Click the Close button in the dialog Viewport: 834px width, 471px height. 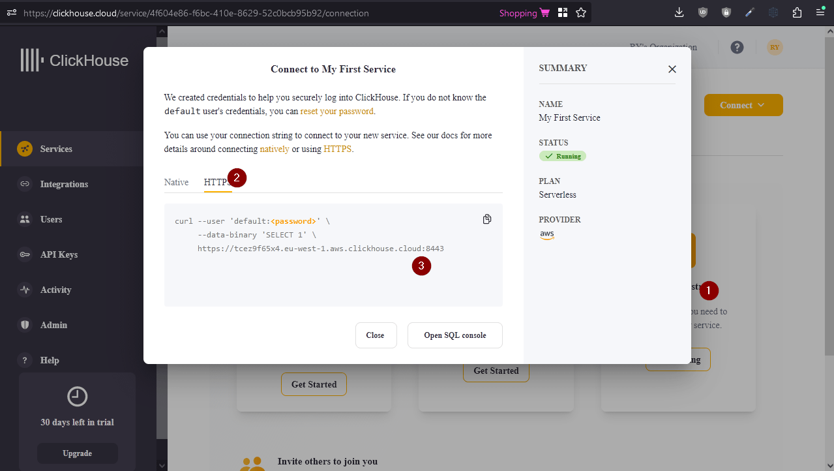376,335
